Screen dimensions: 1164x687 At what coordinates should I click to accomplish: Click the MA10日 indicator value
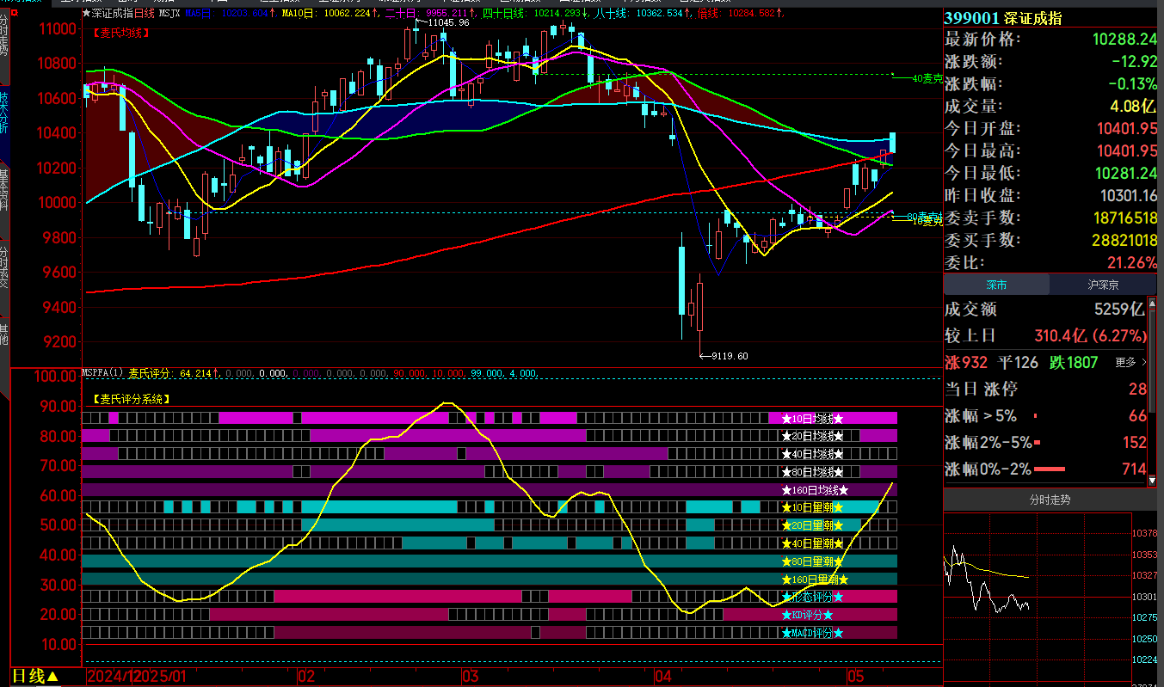[x=331, y=13]
